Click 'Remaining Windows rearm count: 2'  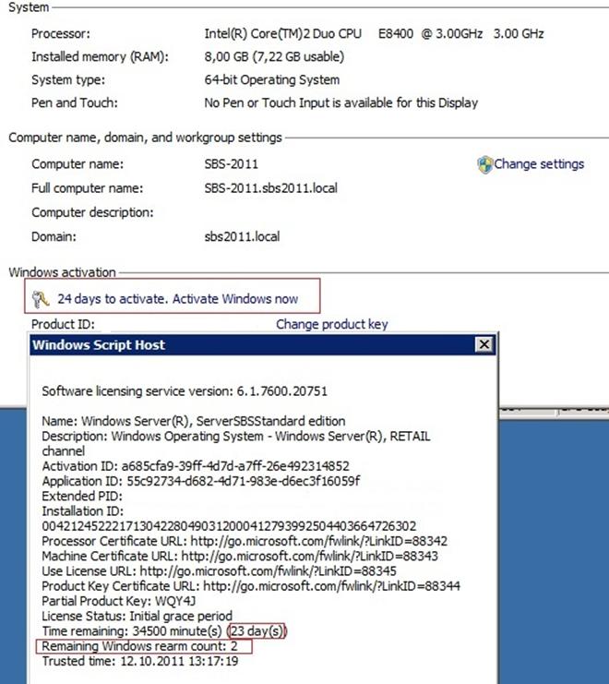click(x=139, y=646)
